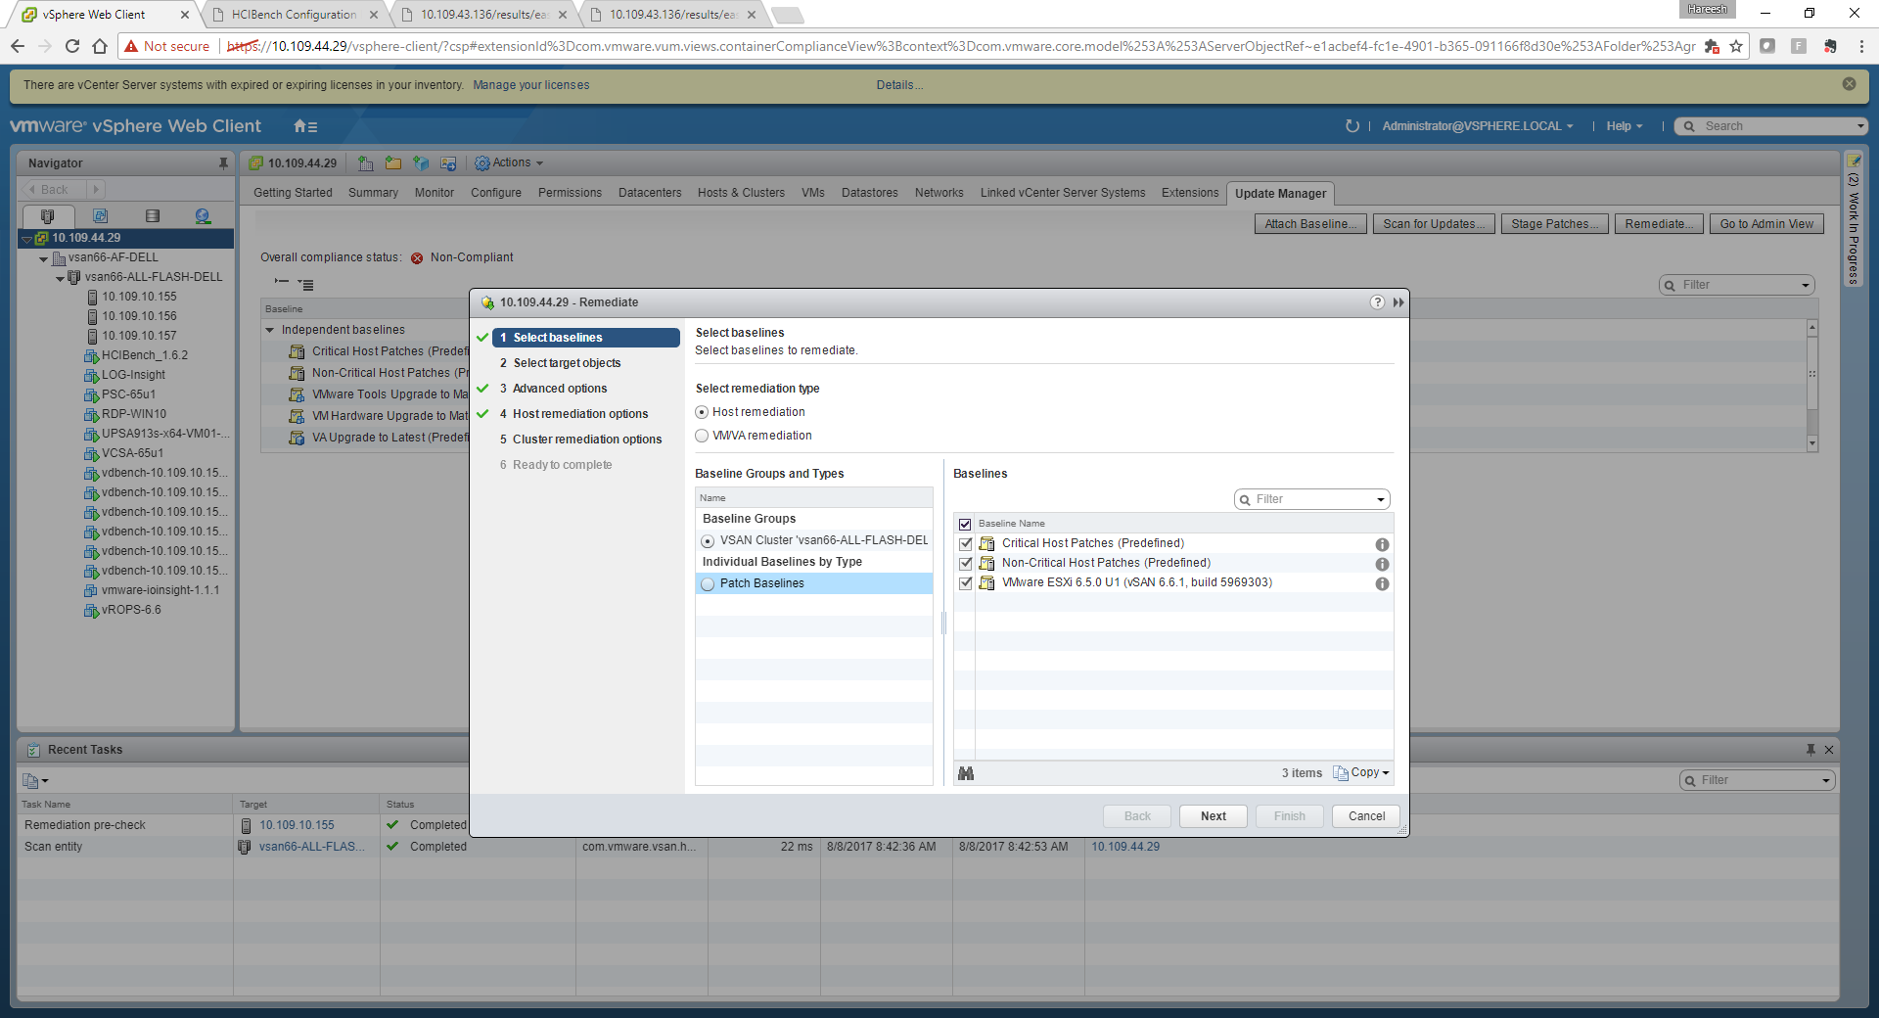Pin the Navigator panel
This screenshot has height=1018, width=1879.
(223, 163)
